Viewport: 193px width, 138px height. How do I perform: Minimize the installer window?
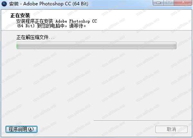tap(158, 3)
